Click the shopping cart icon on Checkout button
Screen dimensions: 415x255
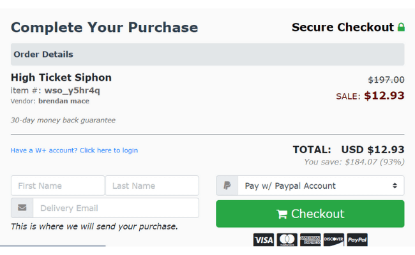click(x=282, y=214)
